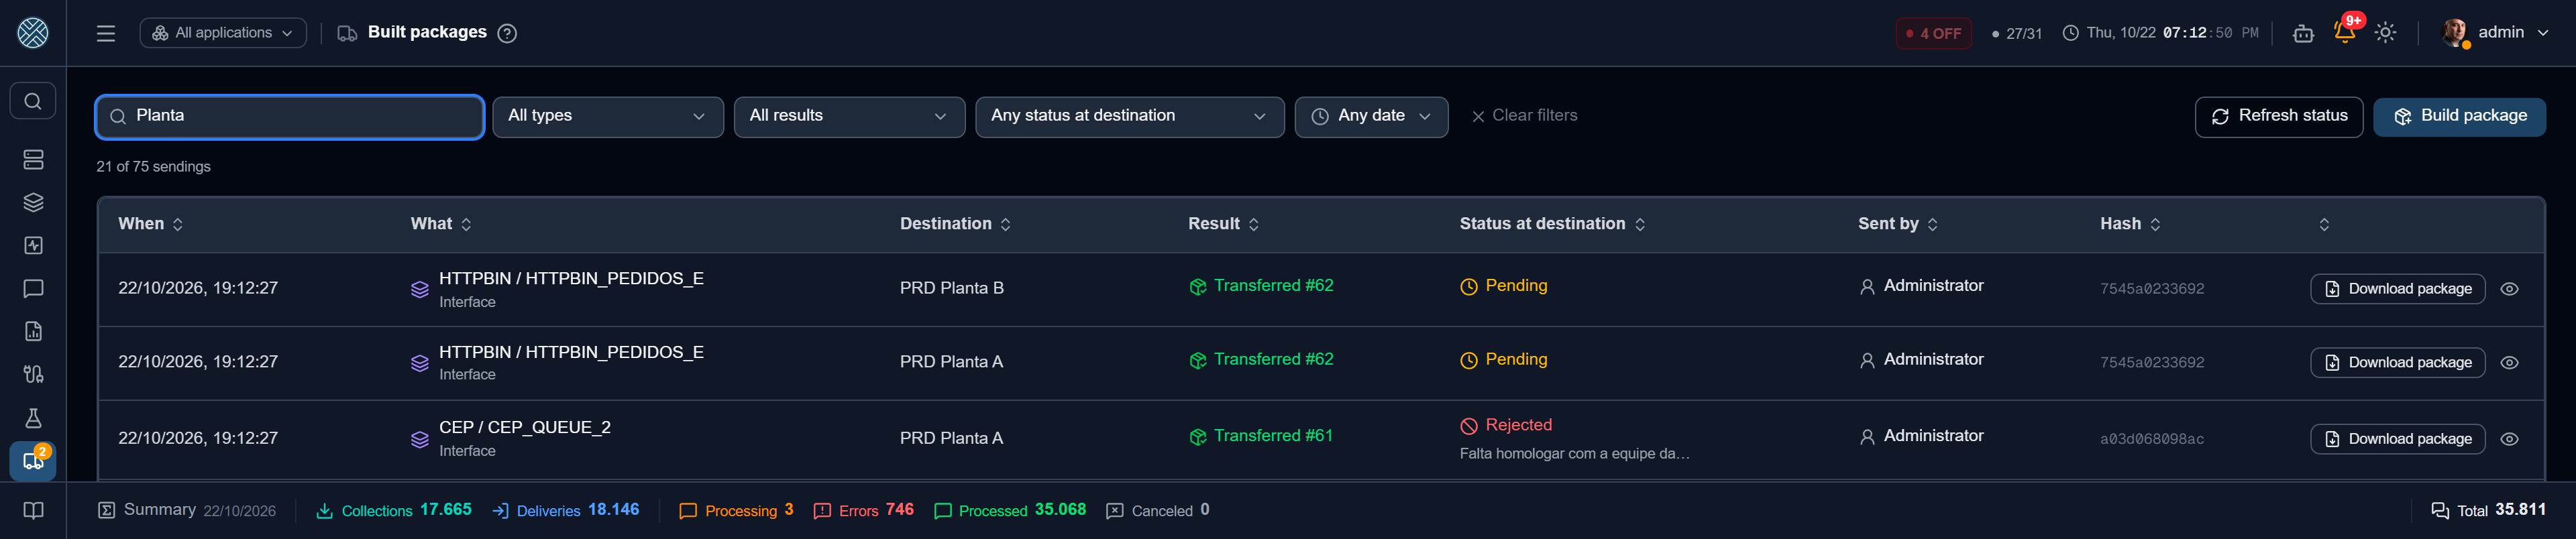This screenshot has height=539, width=2576.
Task: Open the report file sidebar icon
Action: (33, 332)
